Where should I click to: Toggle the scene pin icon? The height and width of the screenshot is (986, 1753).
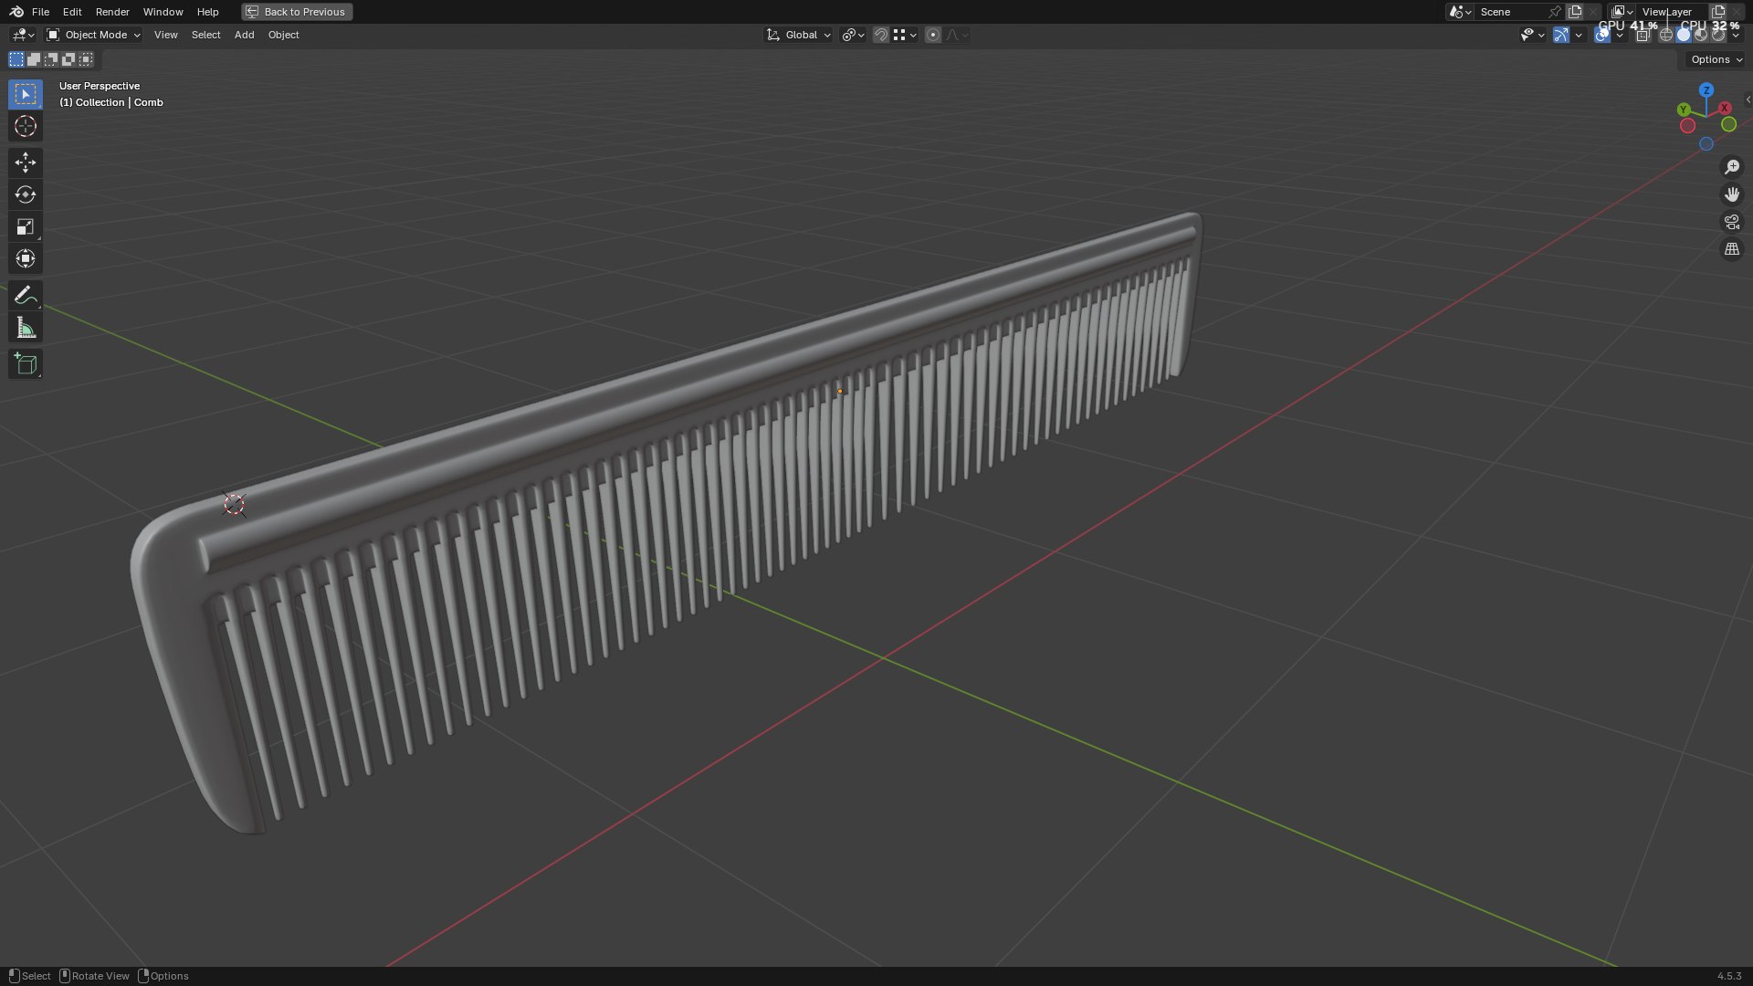click(1554, 12)
